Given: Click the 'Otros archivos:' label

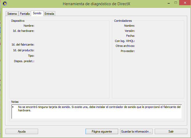Looking at the screenshot, I should tap(125, 46).
